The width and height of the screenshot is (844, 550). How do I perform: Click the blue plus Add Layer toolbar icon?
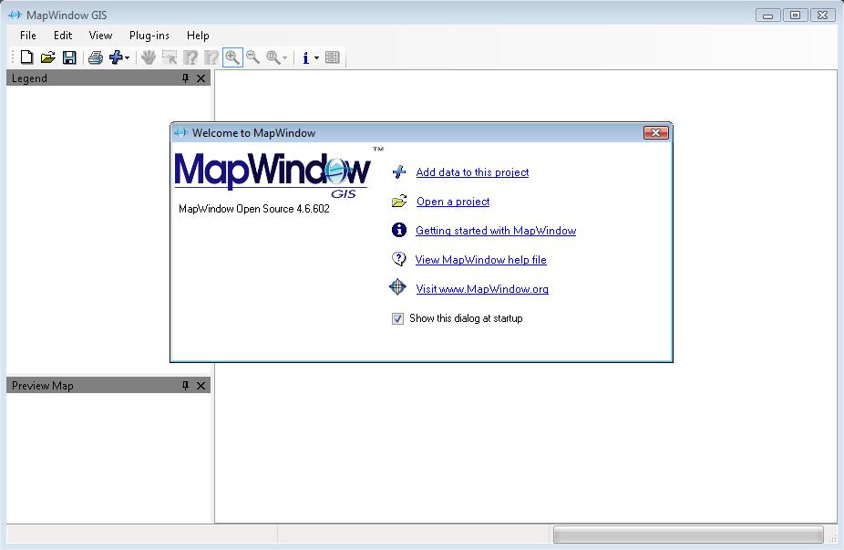coord(115,57)
